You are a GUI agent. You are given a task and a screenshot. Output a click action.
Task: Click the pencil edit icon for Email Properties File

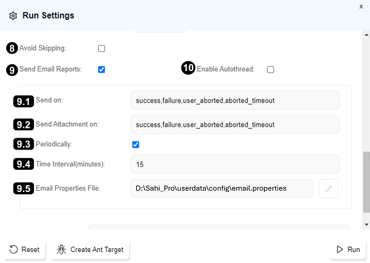pos(328,189)
